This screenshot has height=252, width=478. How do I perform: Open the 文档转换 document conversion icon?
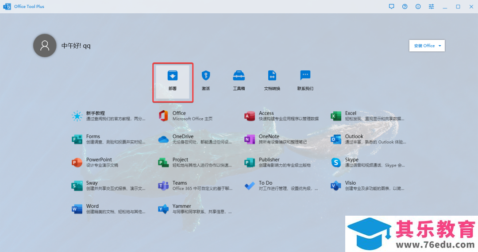click(x=272, y=75)
